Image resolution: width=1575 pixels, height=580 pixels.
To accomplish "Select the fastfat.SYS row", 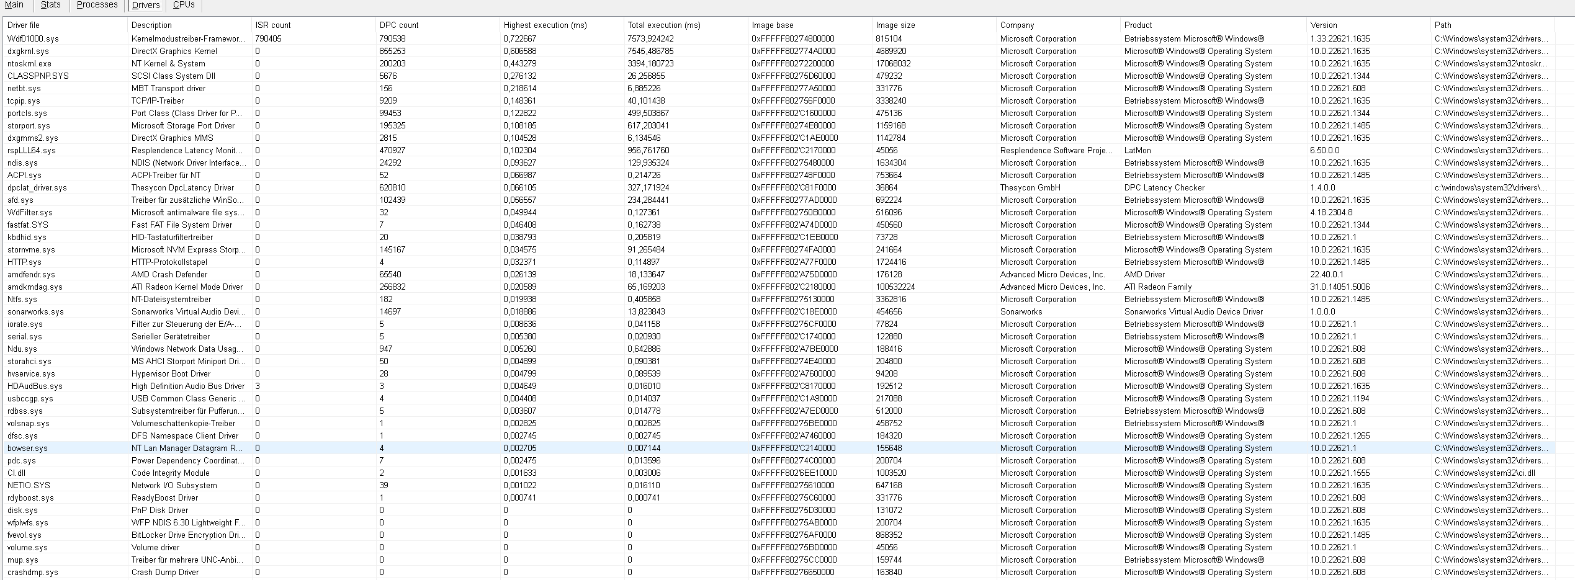I will 778,225.
